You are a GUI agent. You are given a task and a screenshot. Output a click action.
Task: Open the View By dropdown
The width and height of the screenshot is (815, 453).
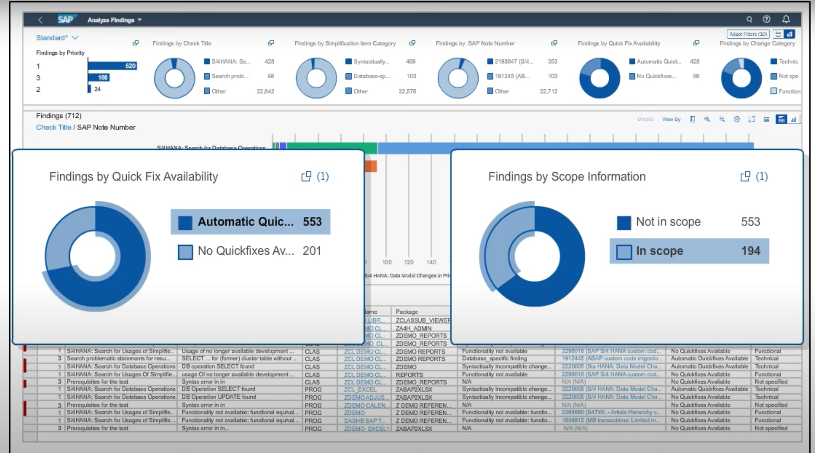coord(671,119)
